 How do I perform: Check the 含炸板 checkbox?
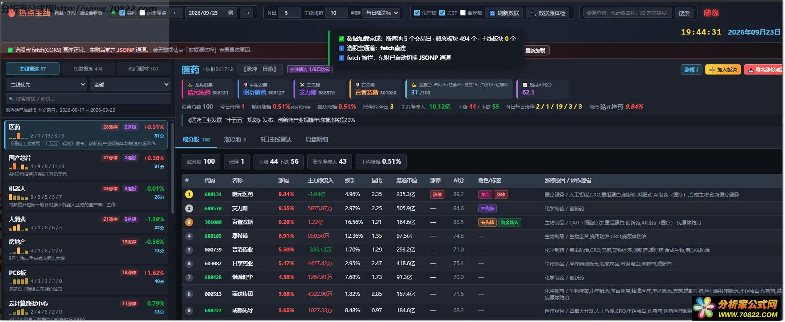point(463,13)
